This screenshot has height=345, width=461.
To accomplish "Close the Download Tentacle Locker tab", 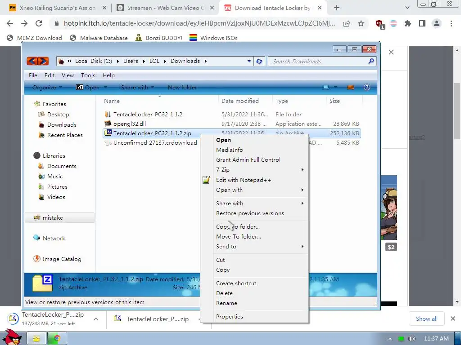I will pyautogui.click(x=320, y=8).
